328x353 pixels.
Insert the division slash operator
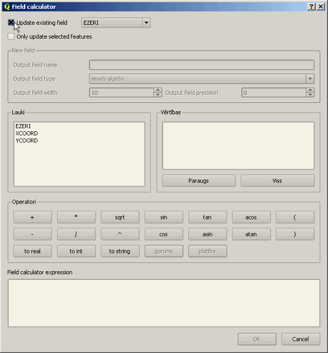click(x=76, y=234)
